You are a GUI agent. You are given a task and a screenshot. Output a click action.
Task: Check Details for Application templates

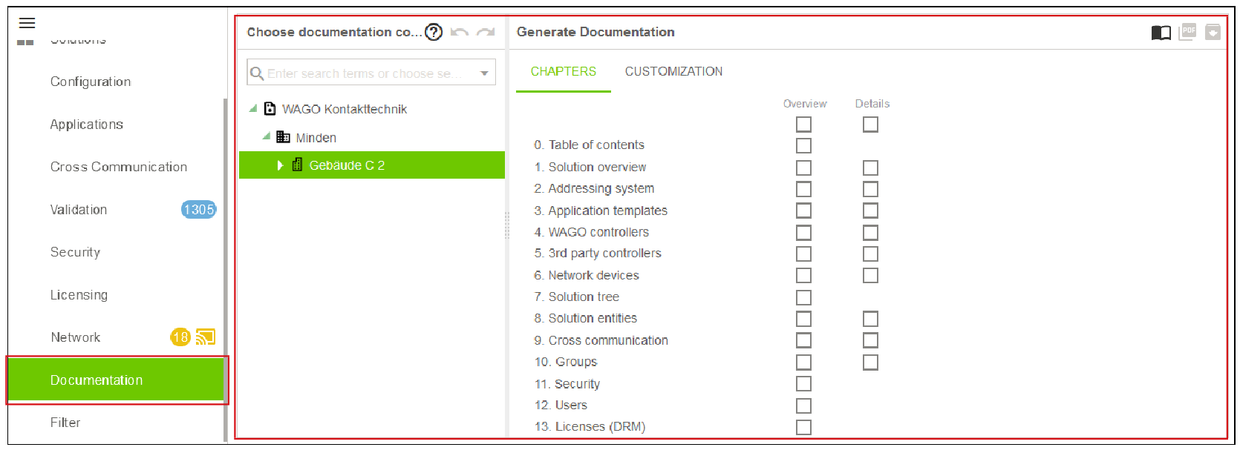(x=870, y=211)
